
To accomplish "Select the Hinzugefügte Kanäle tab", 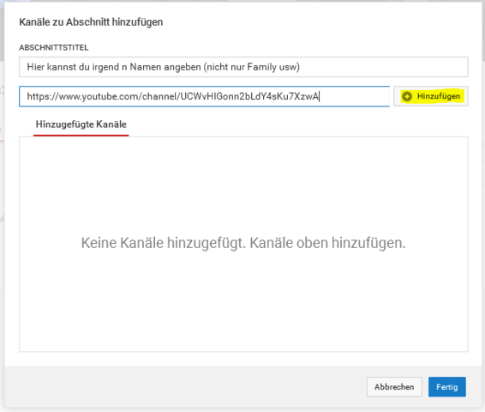I will point(81,124).
